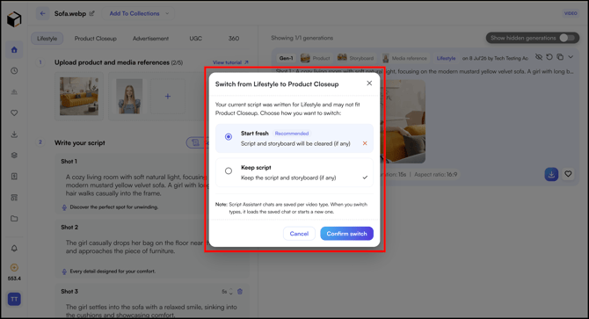The height and width of the screenshot is (319, 589).
Task: Open the sofa product thumbnail
Action: 79,96
